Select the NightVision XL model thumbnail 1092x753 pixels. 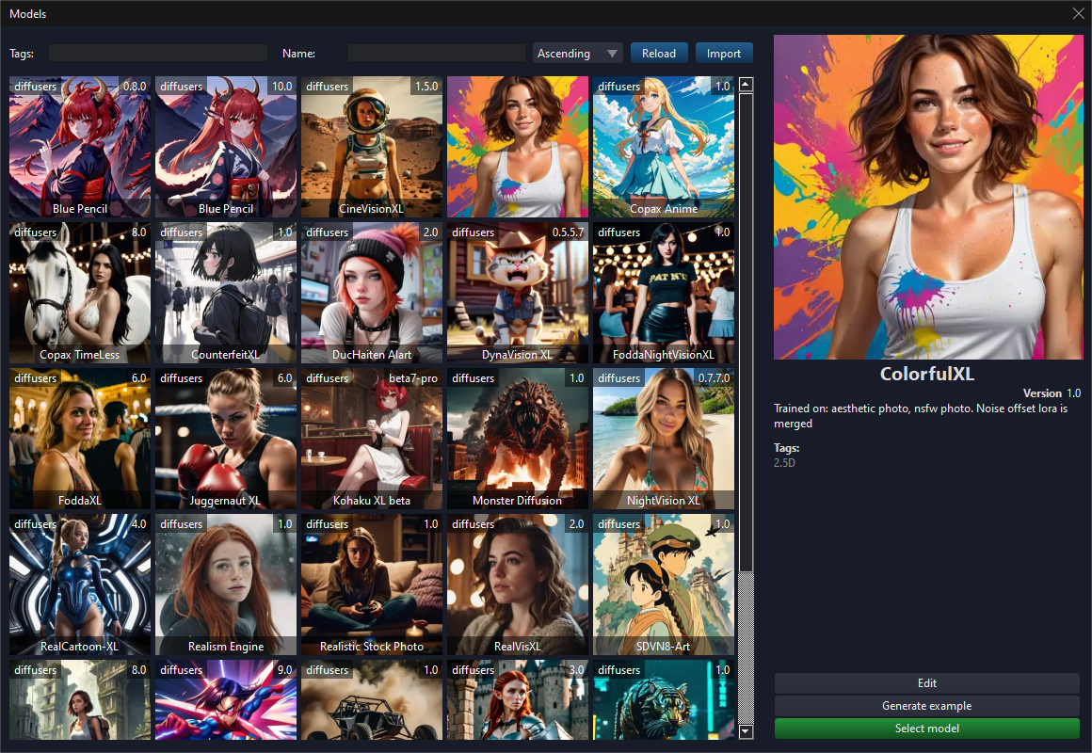(664, 439)
